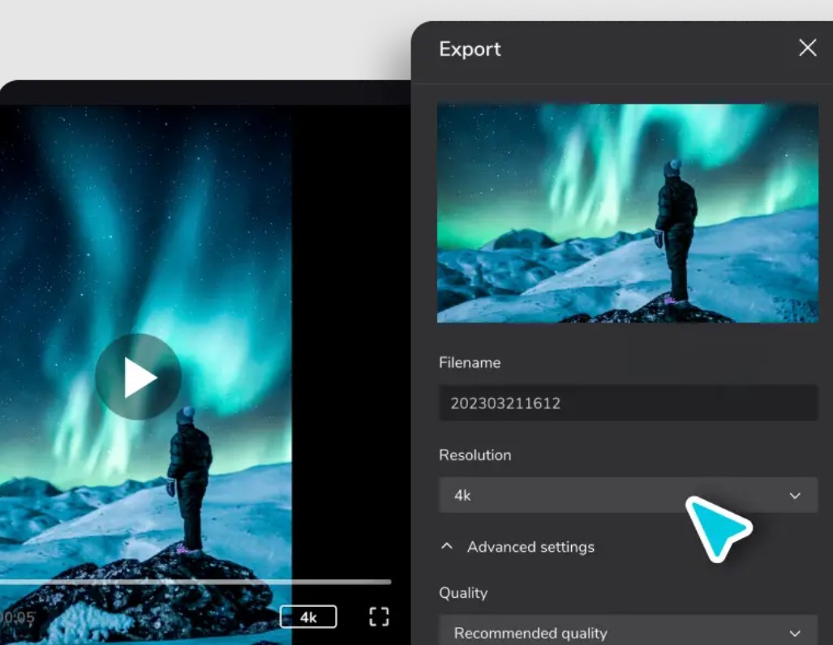Viewport: 833px width, 645px height.
Task: Click the Resolution dropdown chevron arrow
Action: [x=795, y=496]
